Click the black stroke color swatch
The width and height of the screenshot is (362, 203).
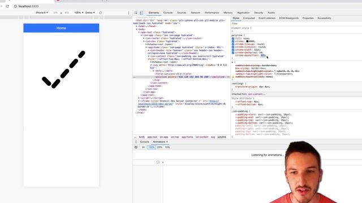tap(247, 41)
